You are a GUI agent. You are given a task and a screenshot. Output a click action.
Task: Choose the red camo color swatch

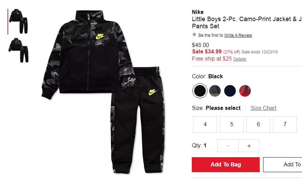coord(245,91)
